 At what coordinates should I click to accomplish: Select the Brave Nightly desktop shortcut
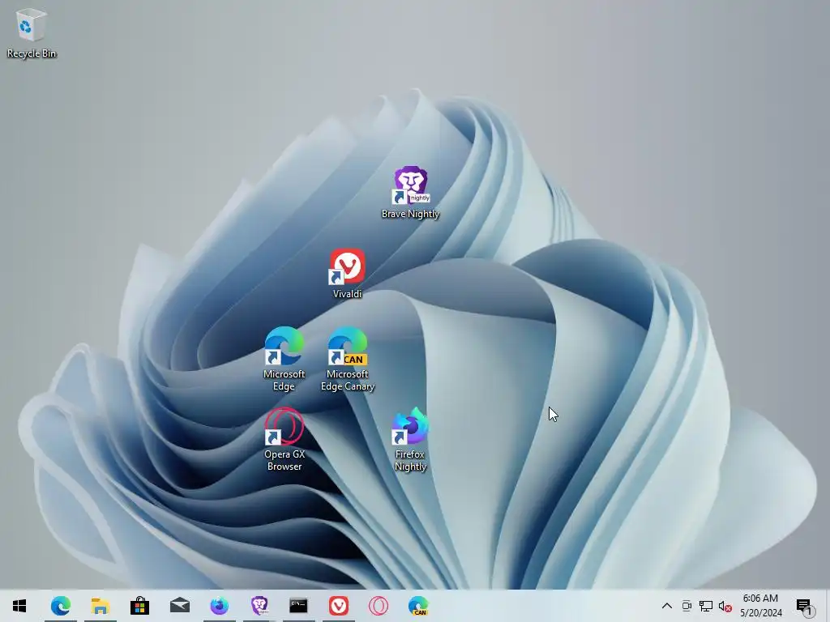(411, 193)
